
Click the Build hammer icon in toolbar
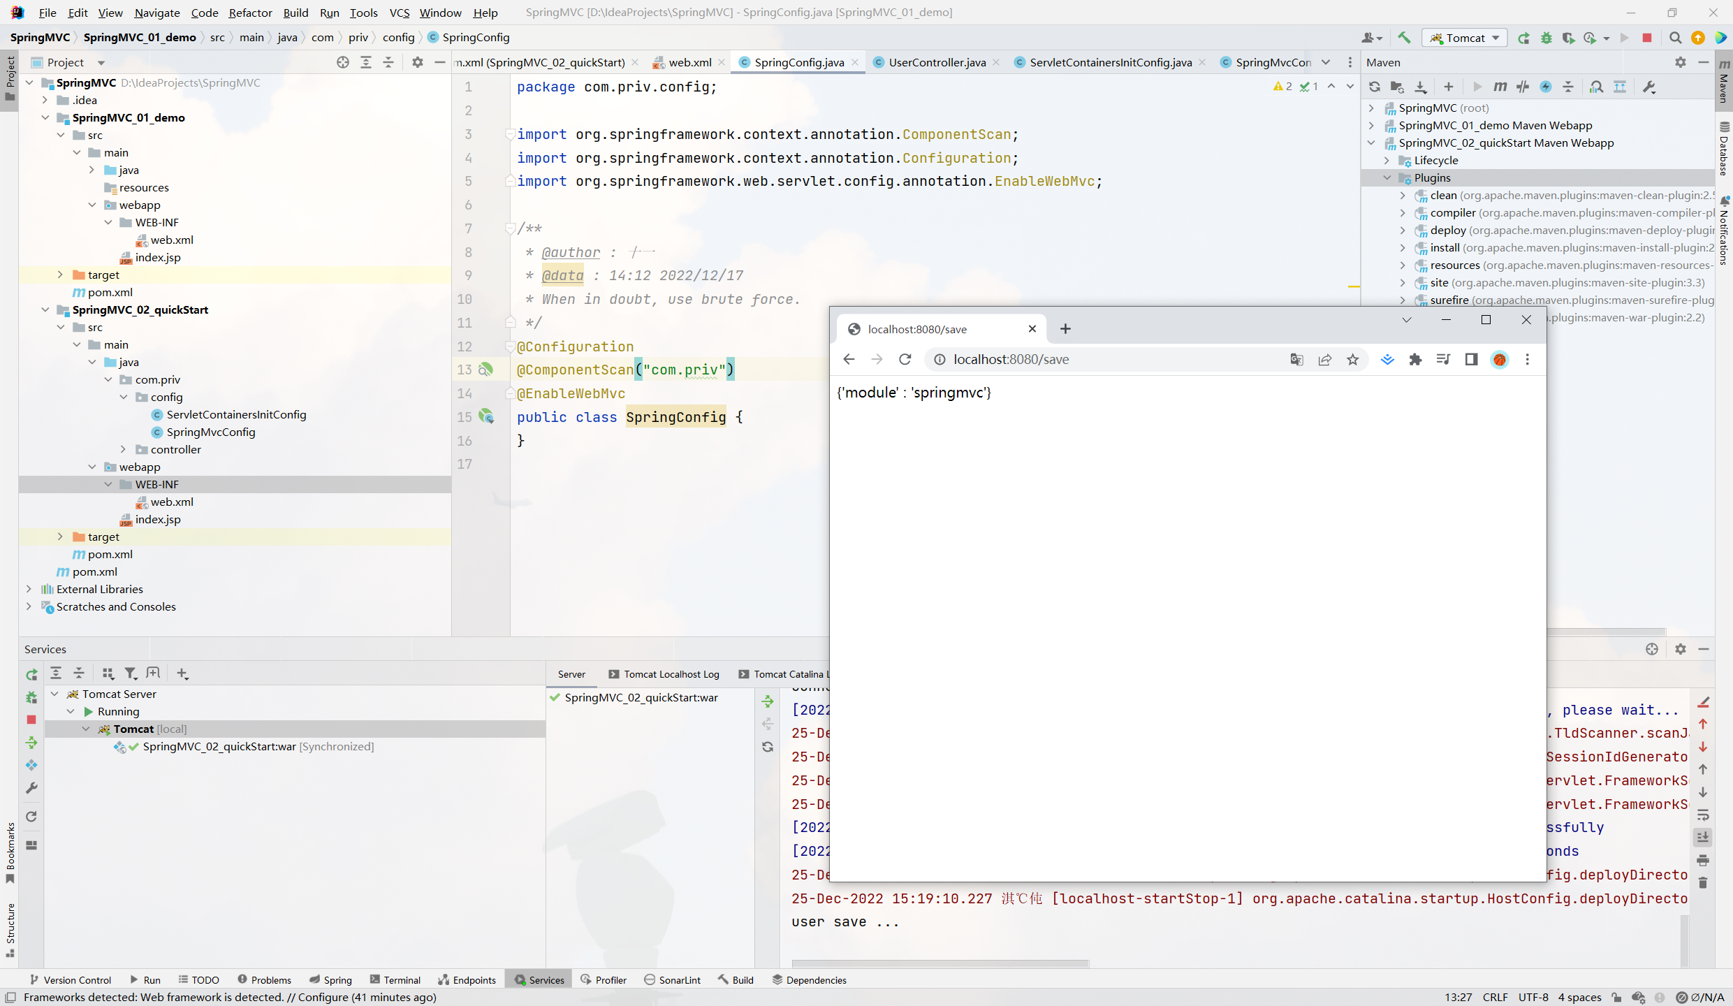coord(1404,38)
